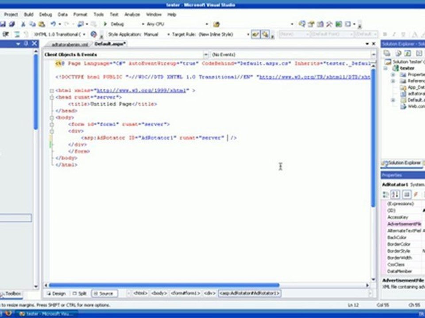
Task: Click Property Pages icon in Properties panel
Action: coord(406,194)
